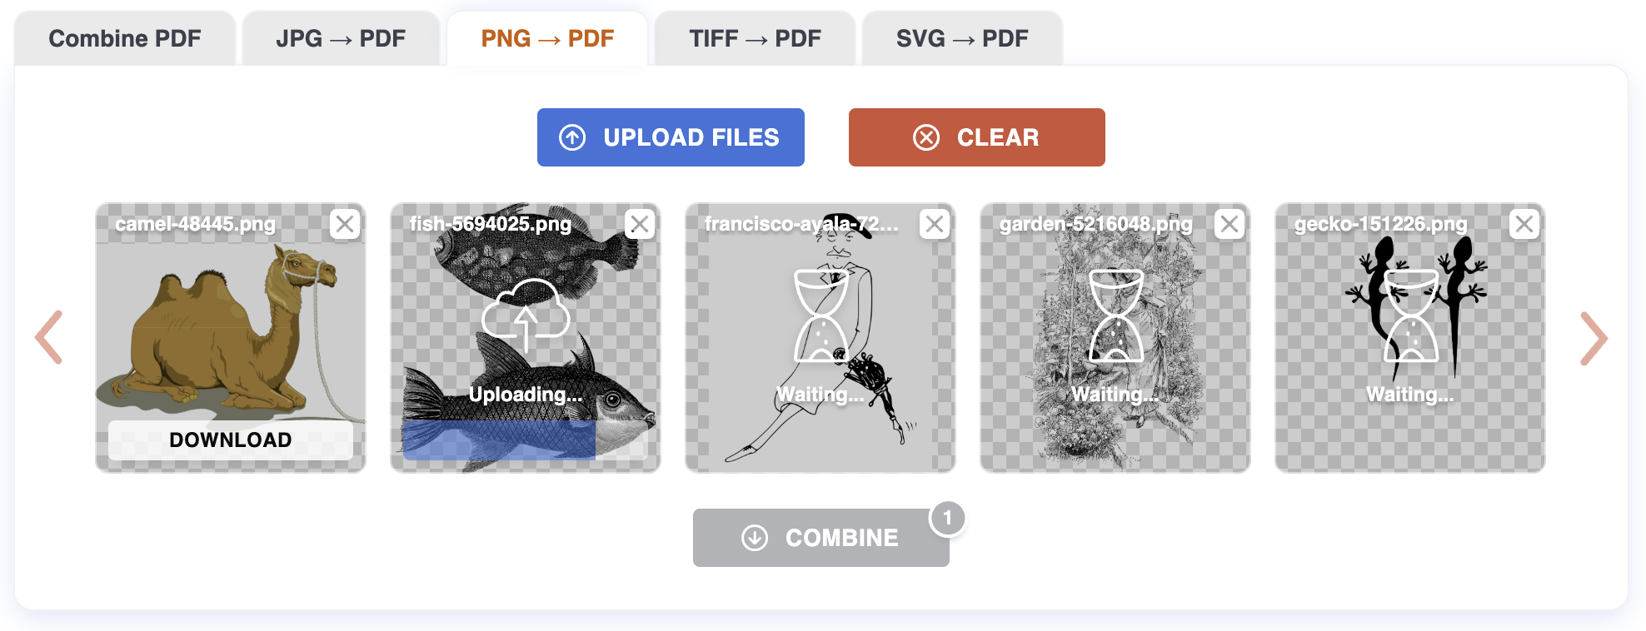Click the red CLEAR button
The width and height of the screenshot is (1646, 631).
point(977,137)
